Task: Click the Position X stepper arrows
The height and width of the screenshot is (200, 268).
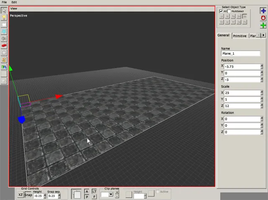Action: click(x=262, y=66)
